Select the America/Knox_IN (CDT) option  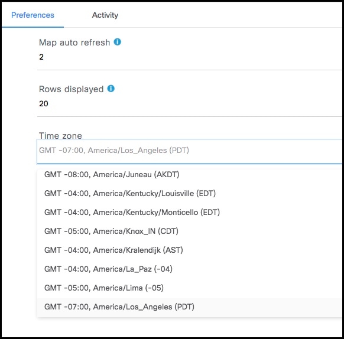[x=190, y=231]
